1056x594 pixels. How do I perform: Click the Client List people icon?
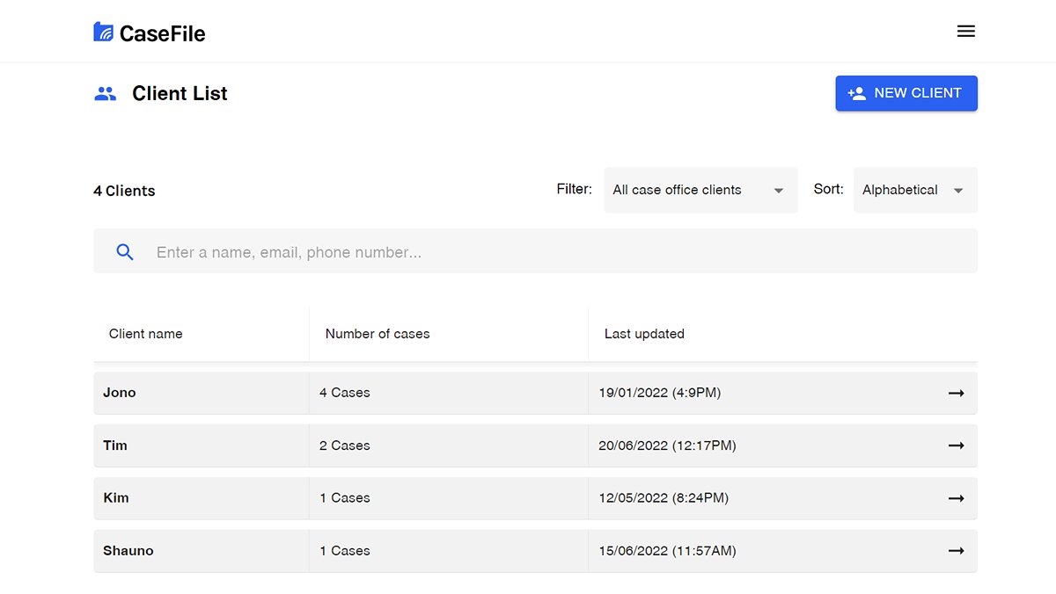pyautogui.click(x=106, y=92)
